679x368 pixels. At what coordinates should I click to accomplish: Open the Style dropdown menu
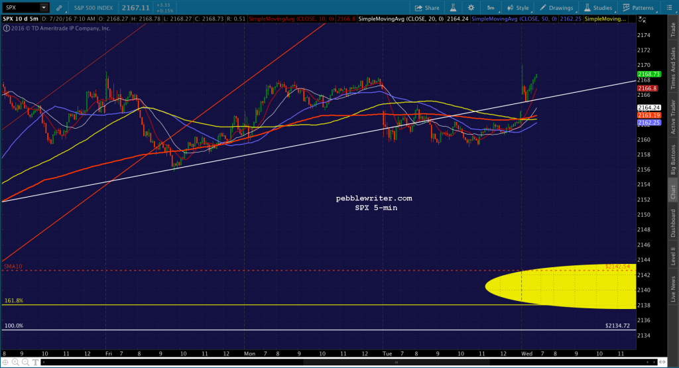518,8
